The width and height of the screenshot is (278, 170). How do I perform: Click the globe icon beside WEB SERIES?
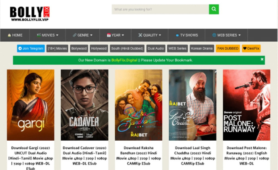[x=214, y=35]
